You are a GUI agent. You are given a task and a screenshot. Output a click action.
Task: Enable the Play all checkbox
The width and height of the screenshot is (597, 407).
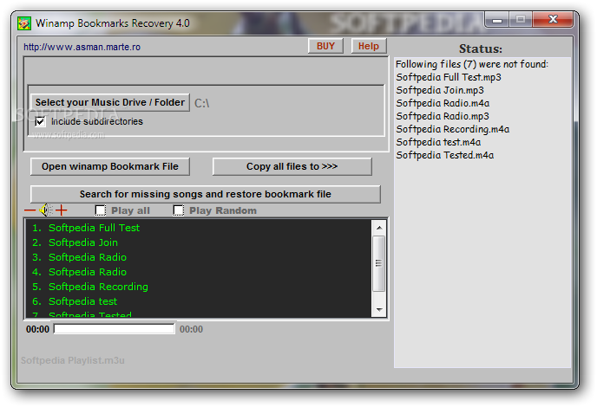pos(101,210)
